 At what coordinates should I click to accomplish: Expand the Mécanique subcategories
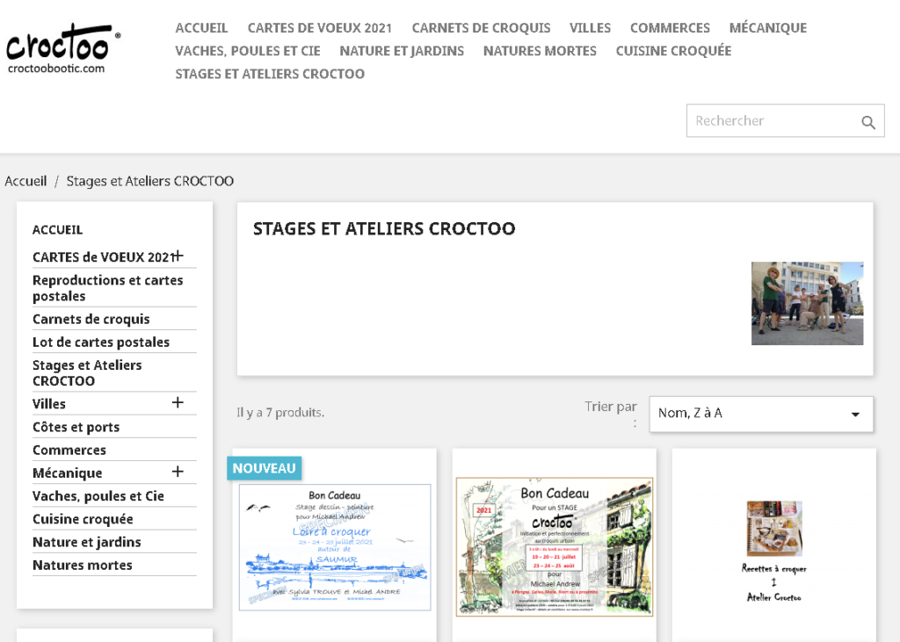(178, 472)
